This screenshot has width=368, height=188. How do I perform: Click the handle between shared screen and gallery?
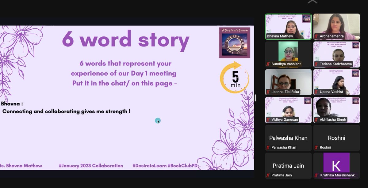coord(255,98)
